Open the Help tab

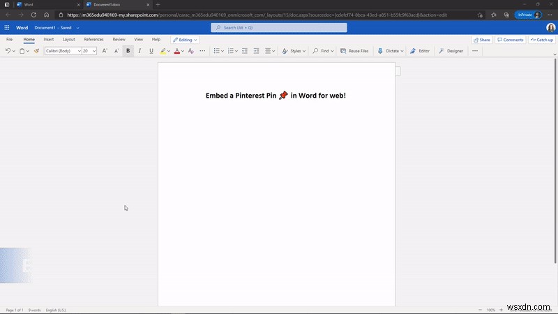(156, 40)
